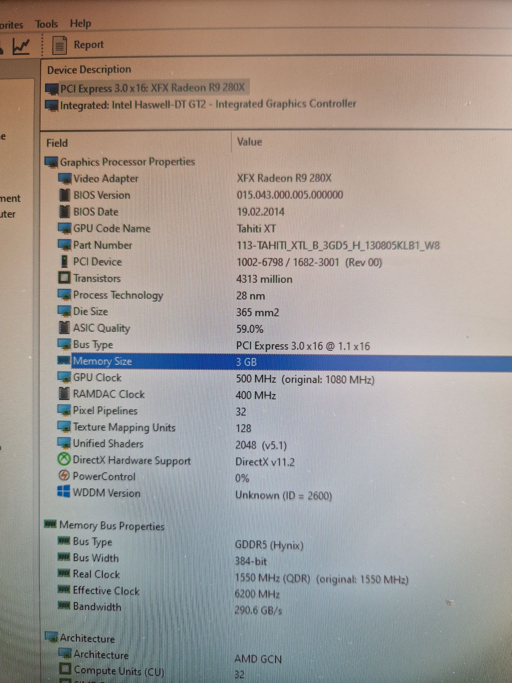This screenshot has width=512, height=683.
Task: Click the WDDM Version Windows logo icon
Action: (x=64, y=492)
